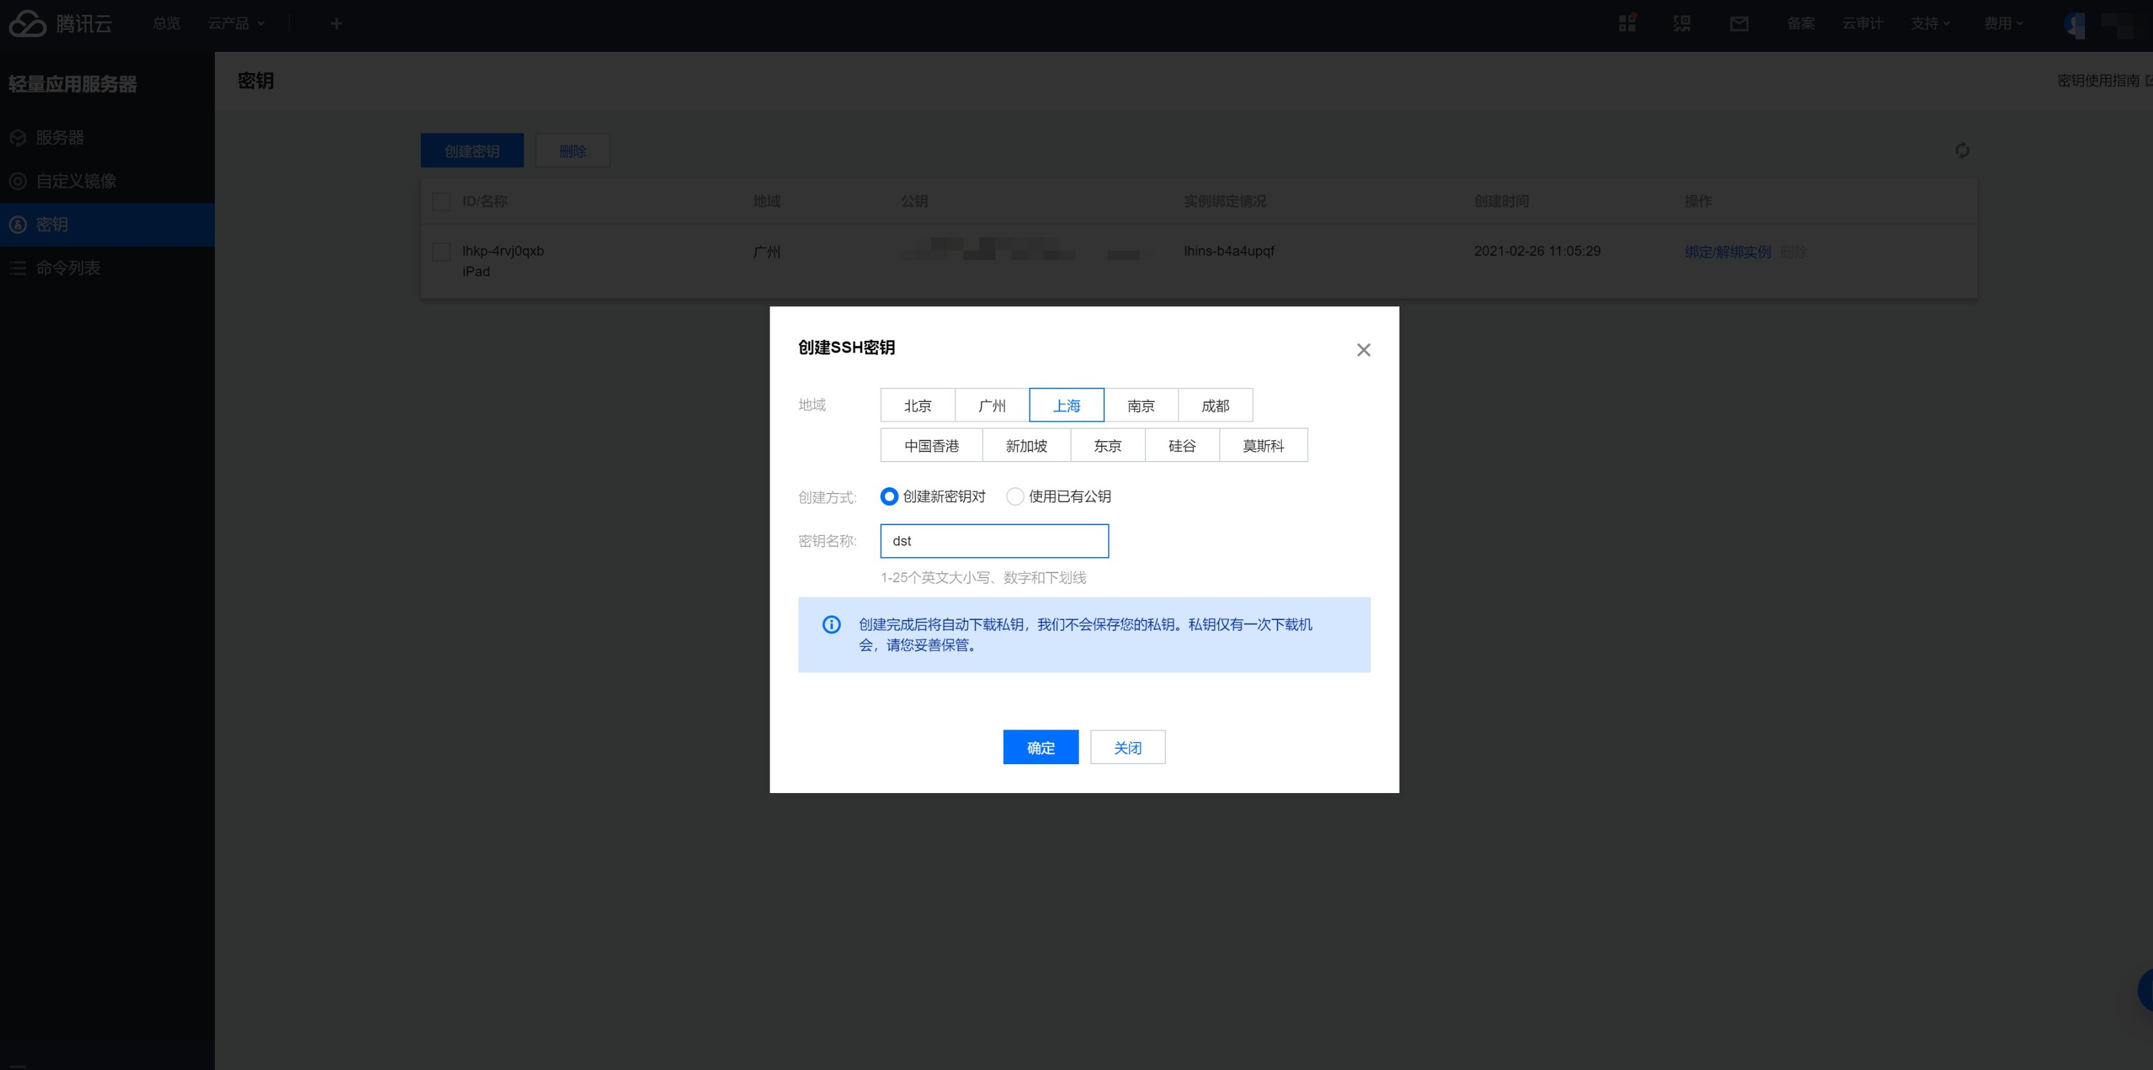Click the info icon in the blue notice

tap(832, 624)
